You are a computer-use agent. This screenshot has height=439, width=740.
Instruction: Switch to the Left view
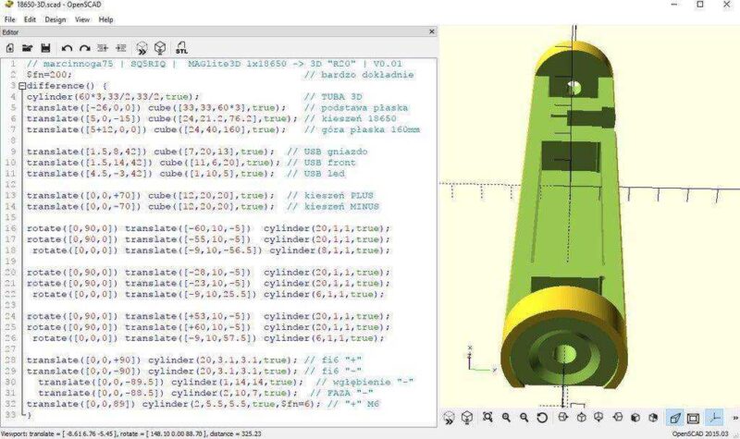coord(617,418)
